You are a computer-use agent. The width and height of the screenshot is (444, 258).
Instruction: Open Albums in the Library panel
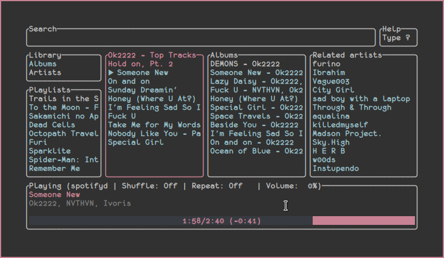42,64
